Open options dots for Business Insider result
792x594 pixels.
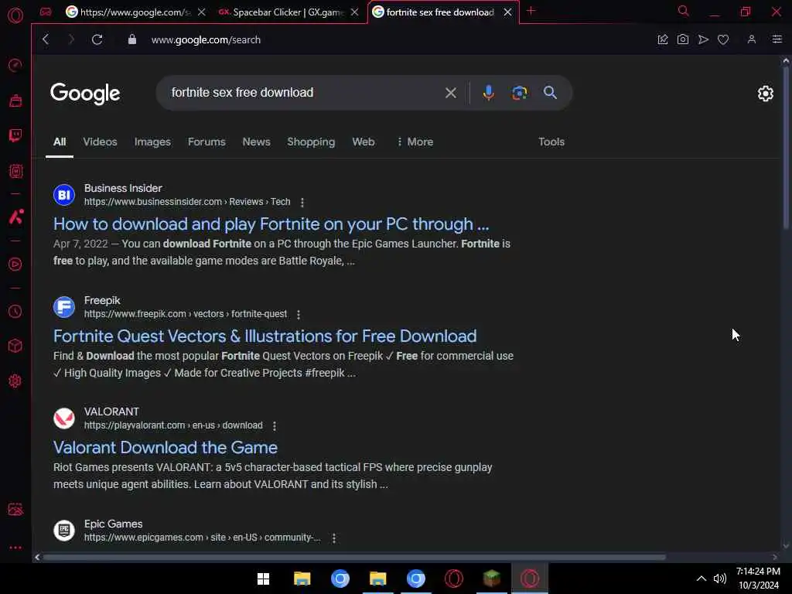[302, 202]
